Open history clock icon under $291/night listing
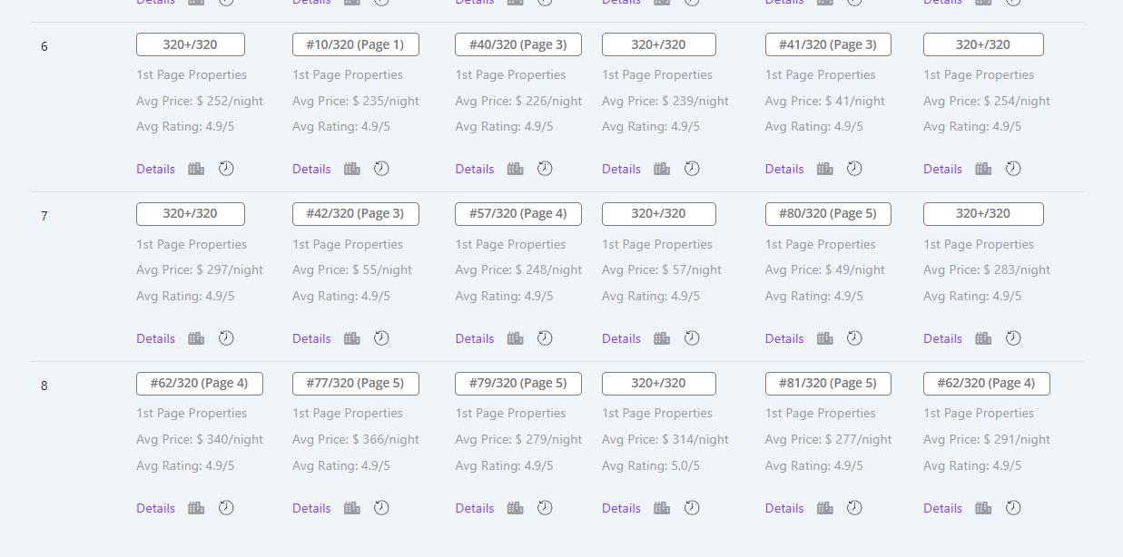Screen dimensions: 1123x557 pos(1013,508)
